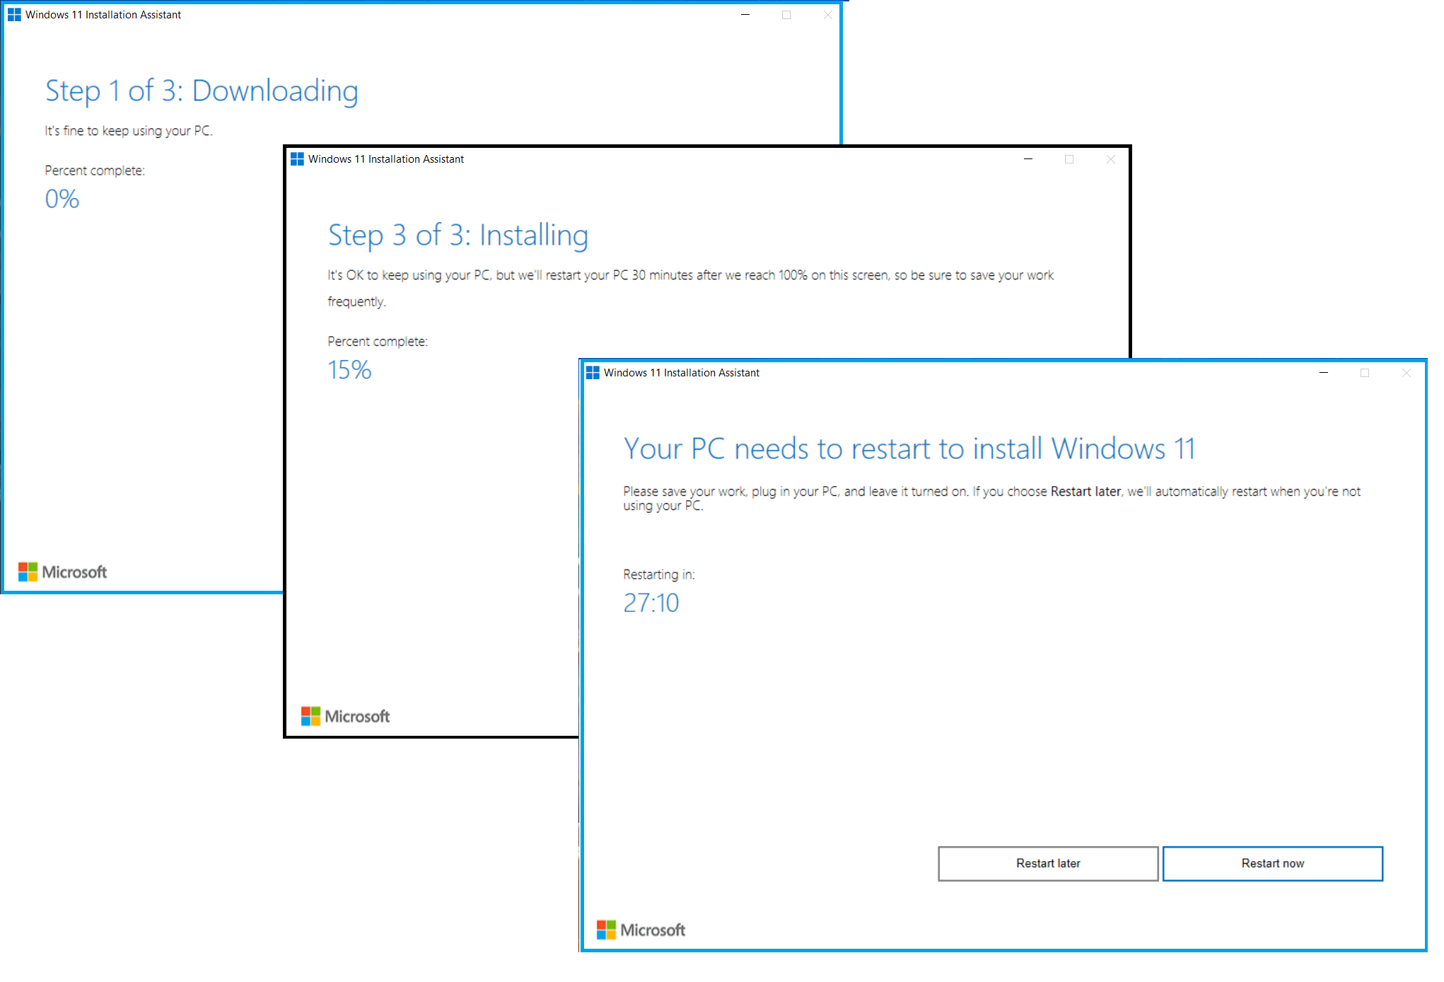
Task: Click 'Percent complete:' label in Downloading window
Action: point(95,171)
